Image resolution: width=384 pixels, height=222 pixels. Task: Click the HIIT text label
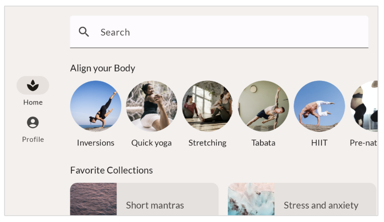(319, 143)
